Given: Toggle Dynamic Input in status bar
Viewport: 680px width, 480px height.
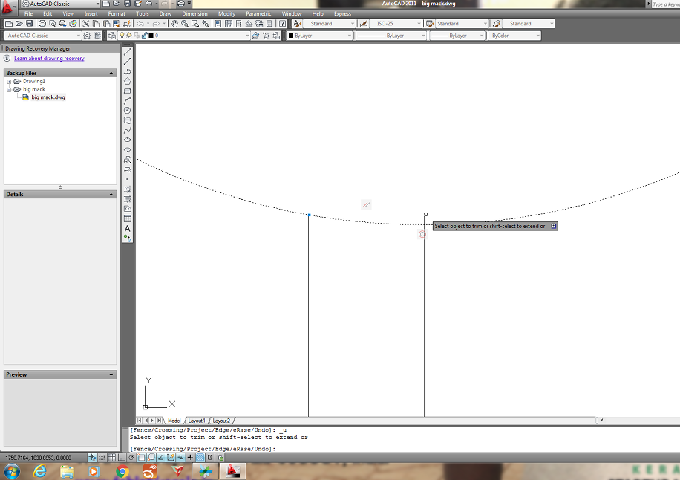Looking at the screenshot, I should (x=180, y=458).
